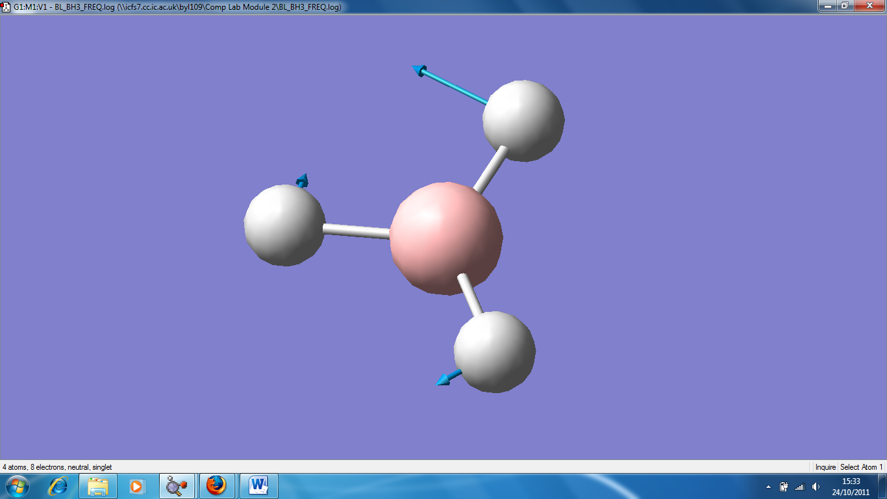Show hidden system tray icons

tap(769, 486)
